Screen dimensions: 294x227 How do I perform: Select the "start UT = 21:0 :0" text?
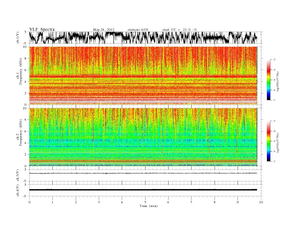coord(179,30)
